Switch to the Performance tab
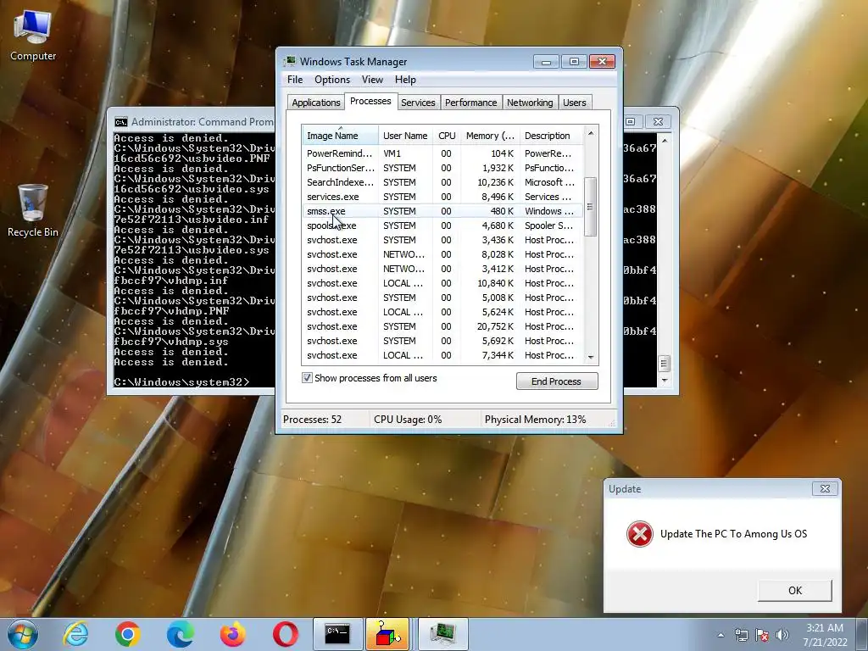This screenshot has height=651, width=868. tap(471, 103)
